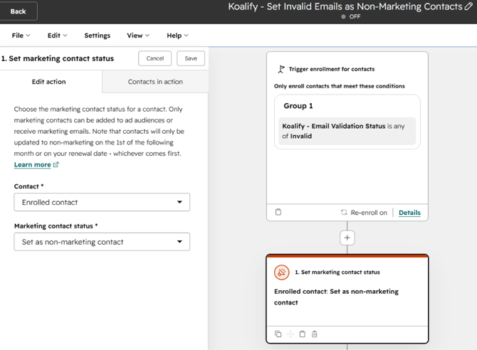This screenshot has width=477, height=350.
Task: Open the Edit menu
Action: 57,36
